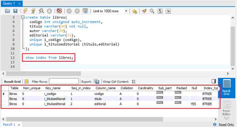Switch to Result Grid side button

coord(226,88)
